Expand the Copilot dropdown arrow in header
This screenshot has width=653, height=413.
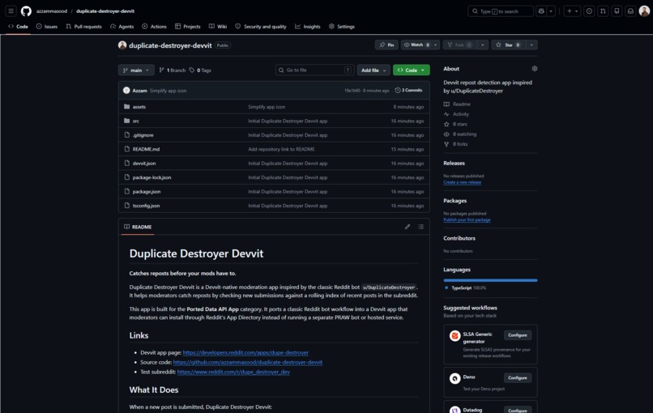pos(551,11)
